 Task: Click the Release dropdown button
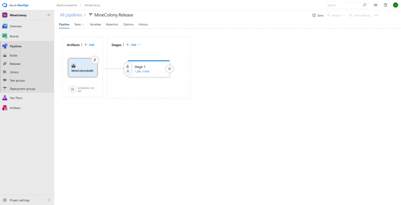point(336,15)
